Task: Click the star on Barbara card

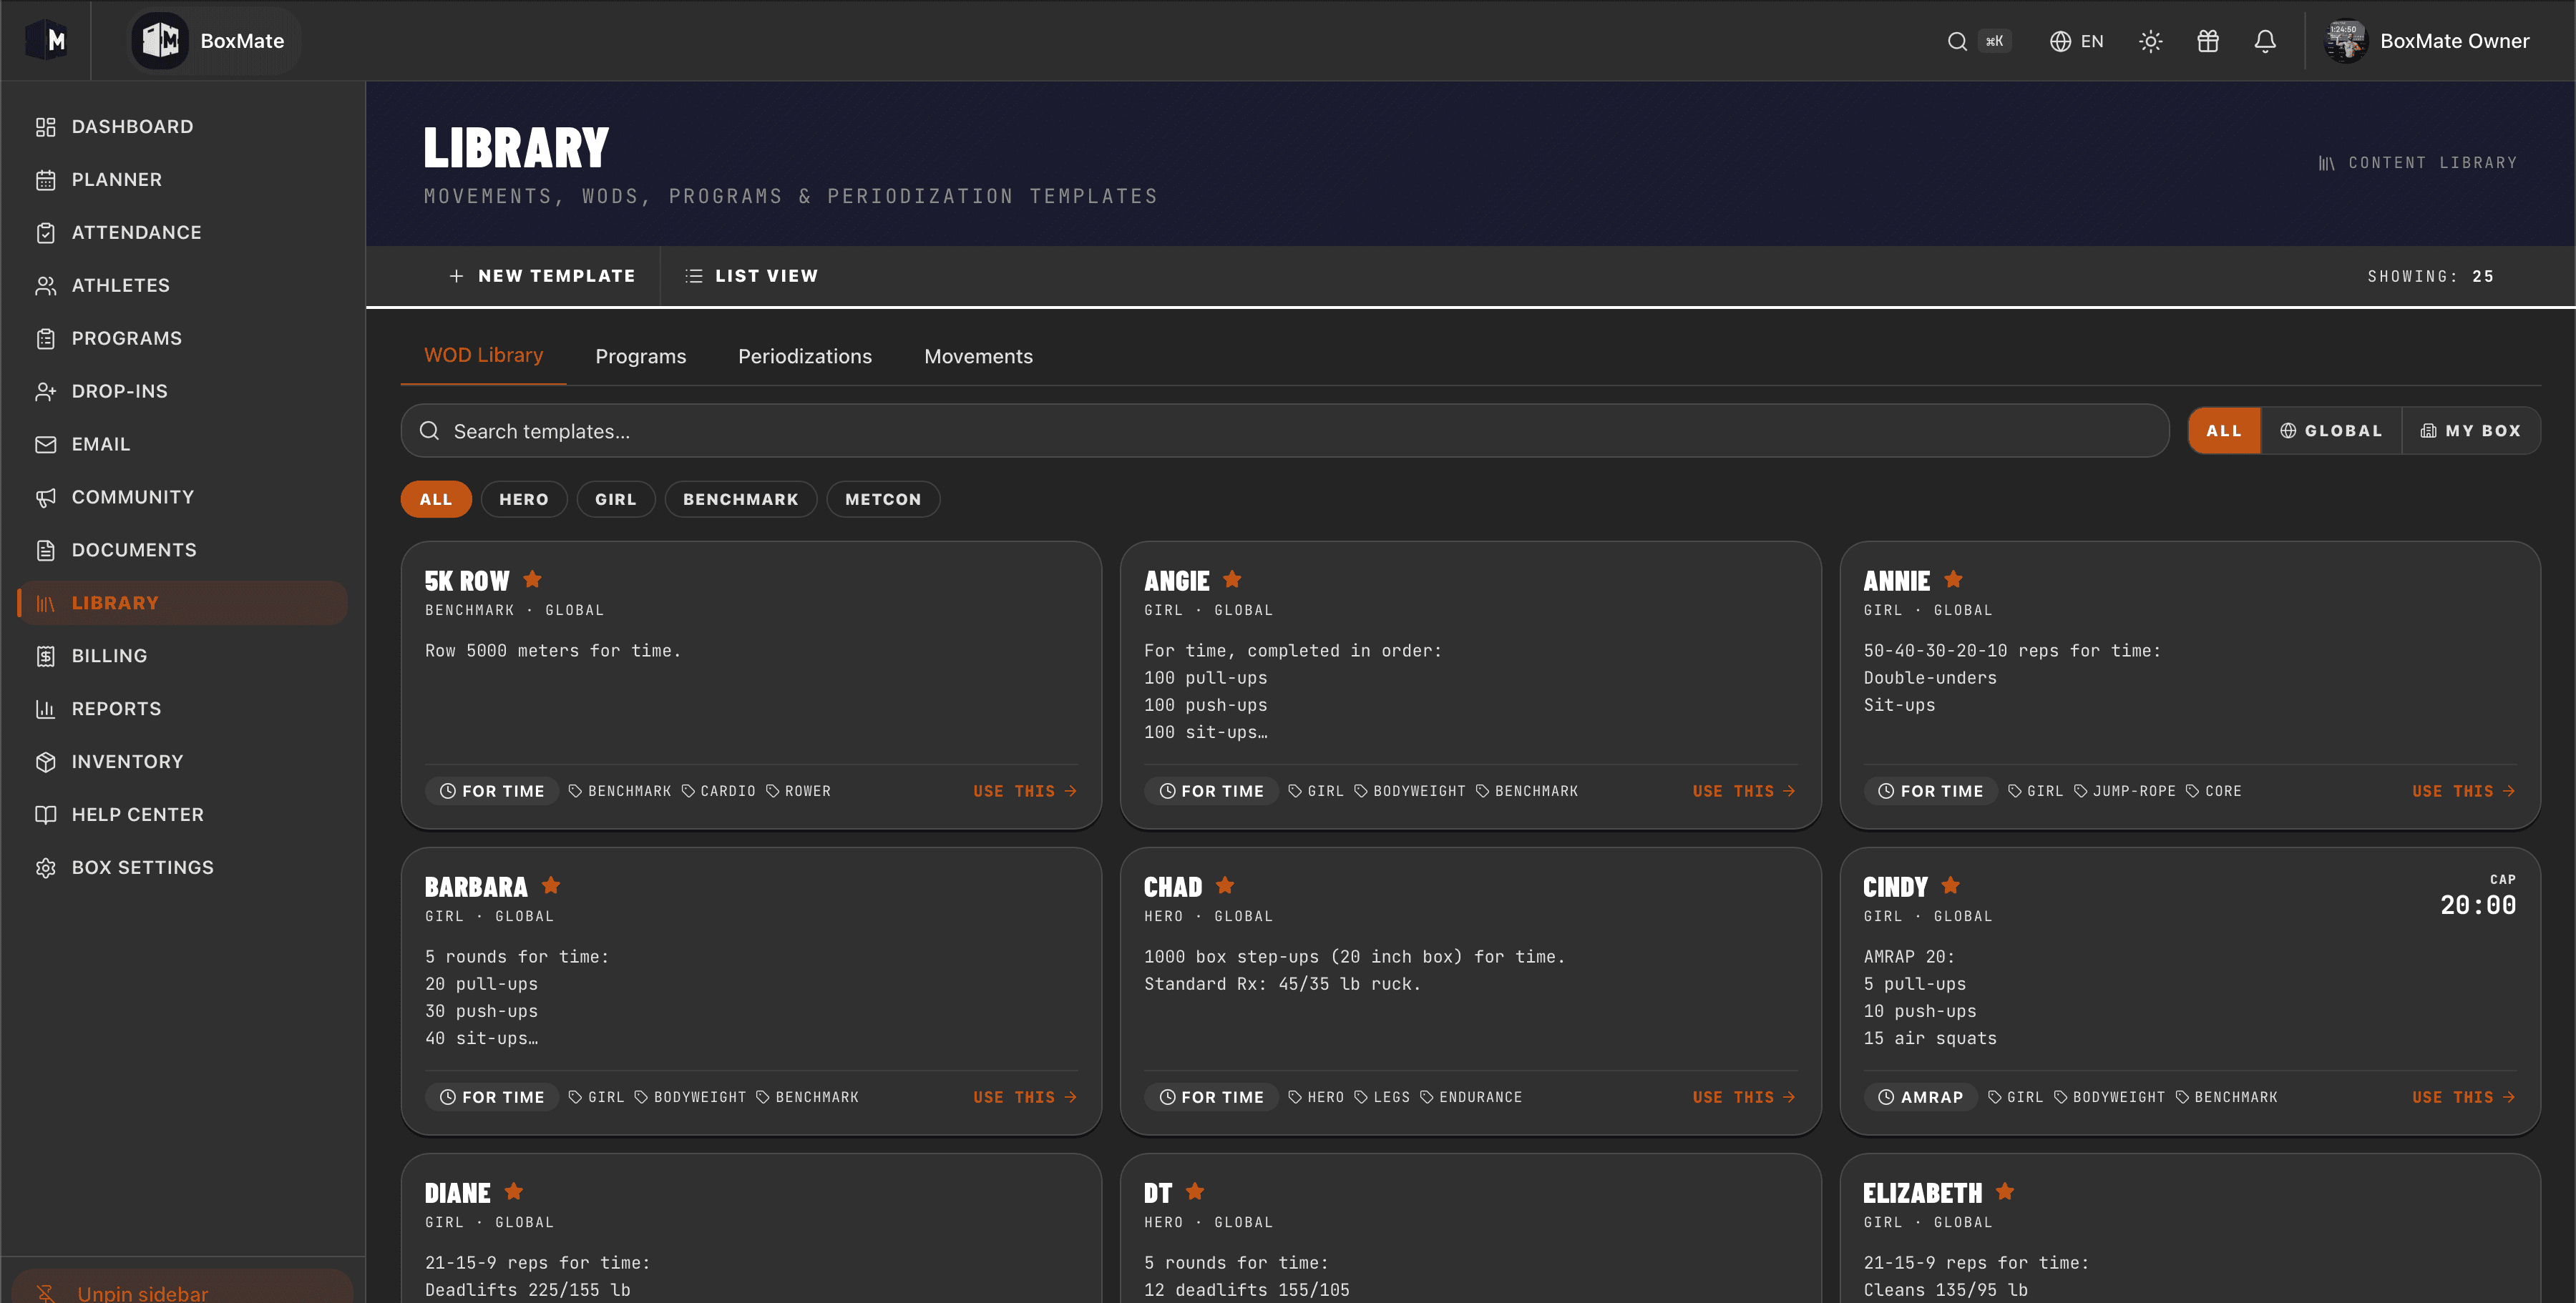Action: coord(551,885)
